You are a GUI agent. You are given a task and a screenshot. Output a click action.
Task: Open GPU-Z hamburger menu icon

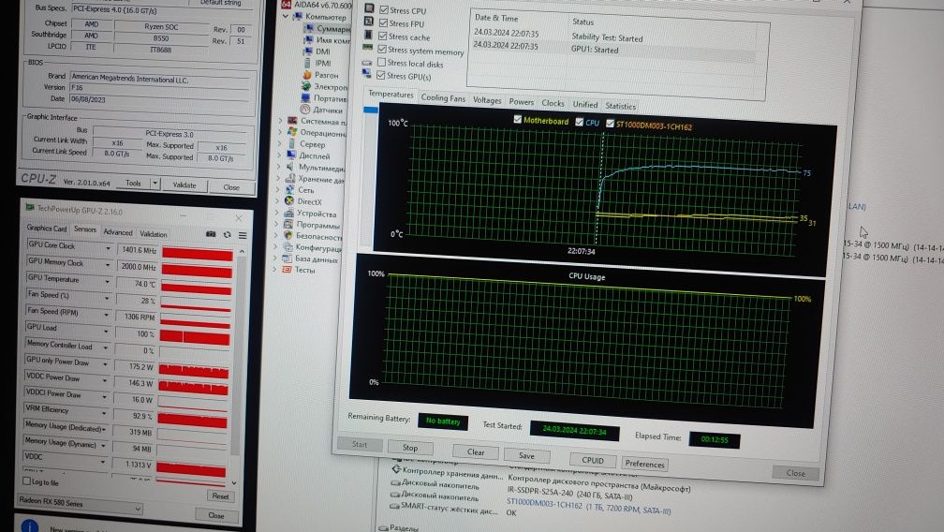(x=243, y=235)
